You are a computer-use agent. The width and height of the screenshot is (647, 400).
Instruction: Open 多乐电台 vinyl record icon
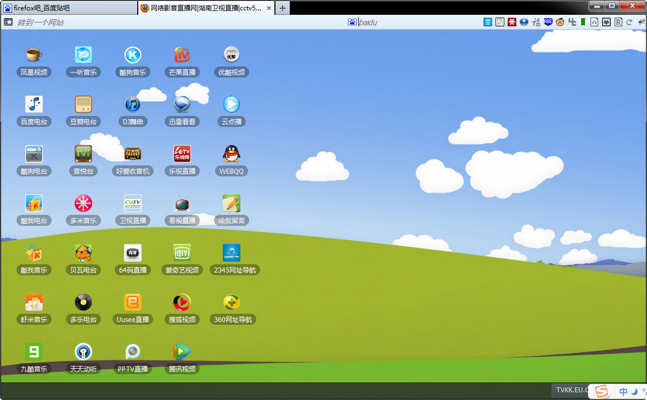pyautogui.click(x=83, y=303)
